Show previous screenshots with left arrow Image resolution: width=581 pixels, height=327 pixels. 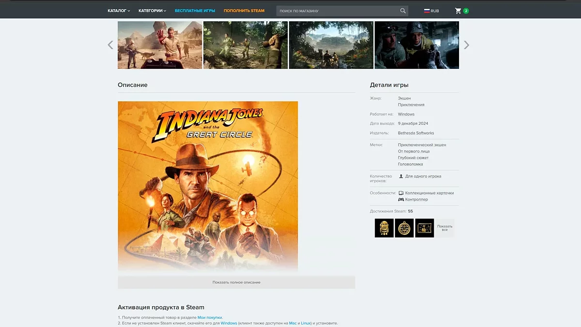(110, 45)
